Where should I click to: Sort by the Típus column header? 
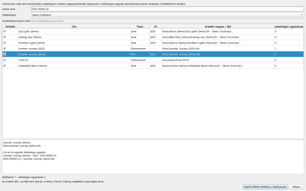[140, 26]
